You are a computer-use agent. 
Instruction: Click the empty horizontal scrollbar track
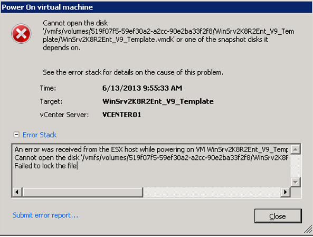point(212,192)
